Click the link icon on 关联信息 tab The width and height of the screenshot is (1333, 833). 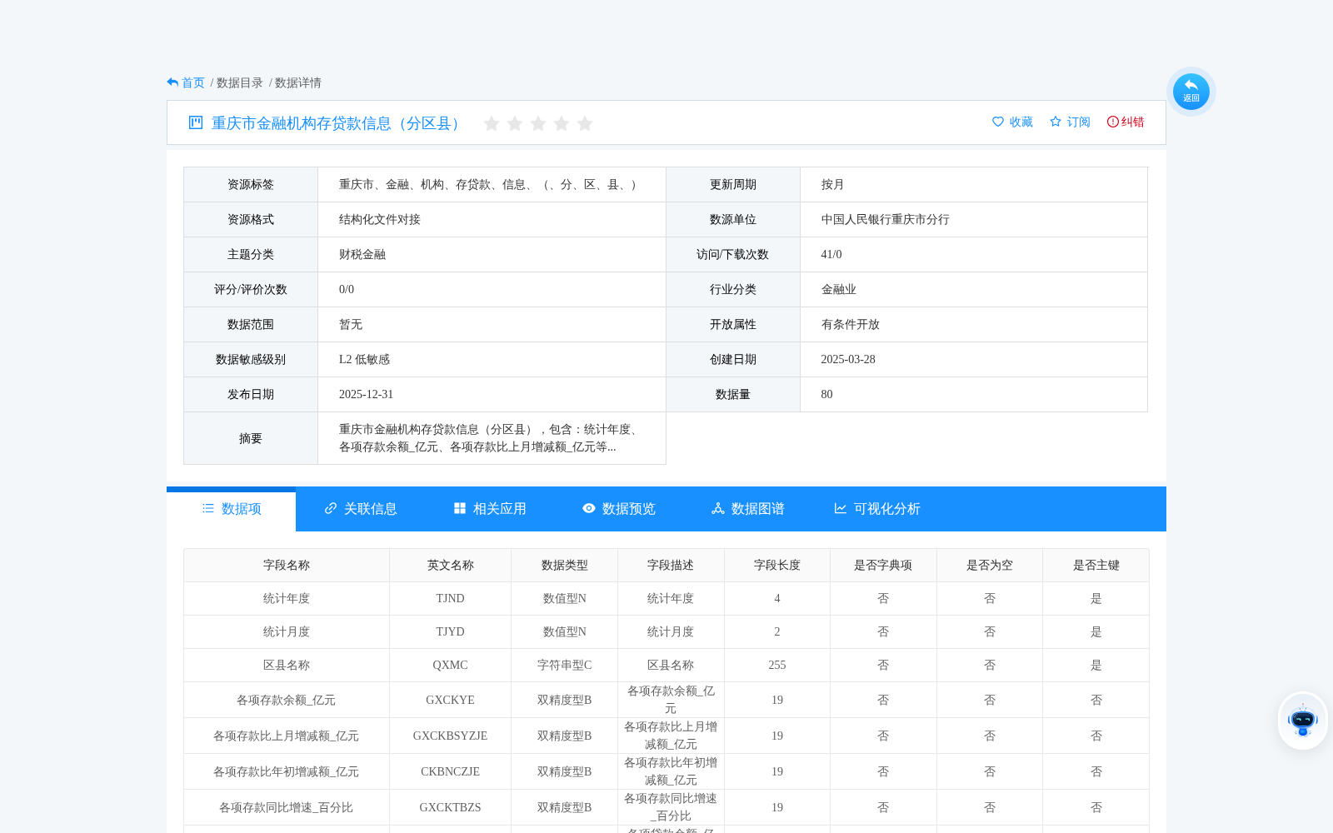[x=331, y=508]
